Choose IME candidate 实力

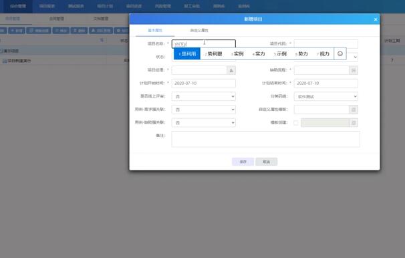pyautogui.click(x=259, y=53)
